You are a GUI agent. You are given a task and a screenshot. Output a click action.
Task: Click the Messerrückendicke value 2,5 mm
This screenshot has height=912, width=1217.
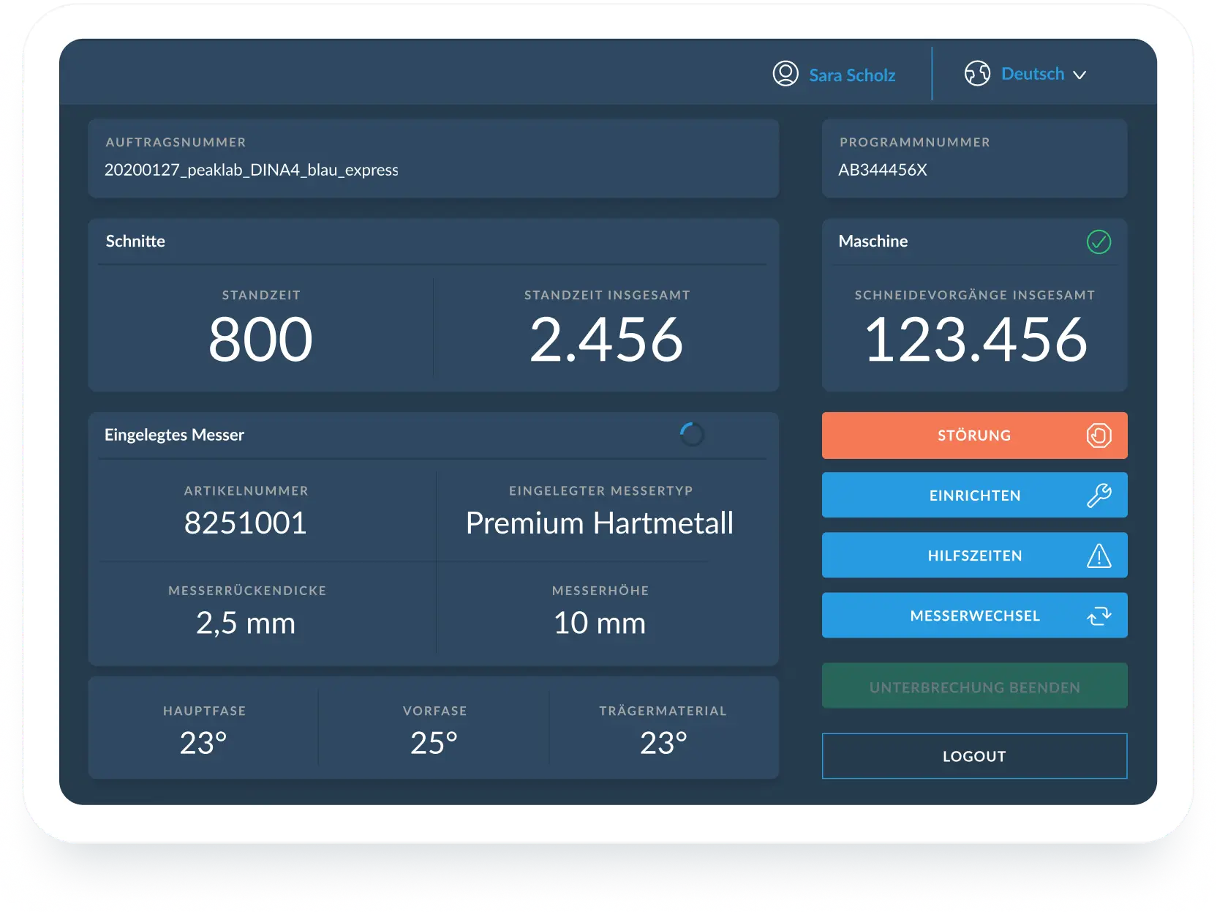point(246,623)
